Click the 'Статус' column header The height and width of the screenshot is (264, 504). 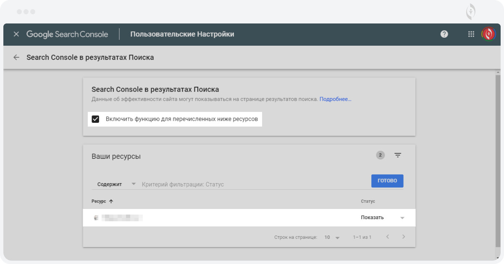368,202
